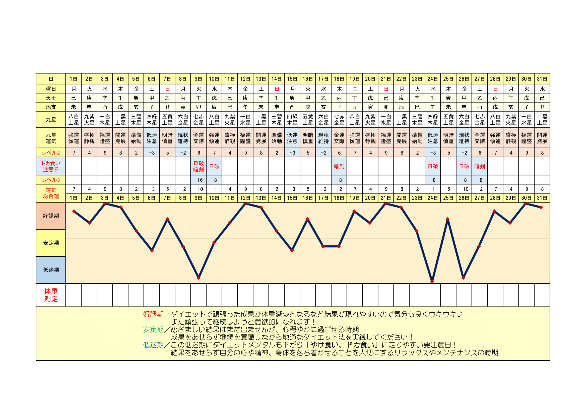
Task: Click the レベル2 row header
Action: (x=51, y=153)
